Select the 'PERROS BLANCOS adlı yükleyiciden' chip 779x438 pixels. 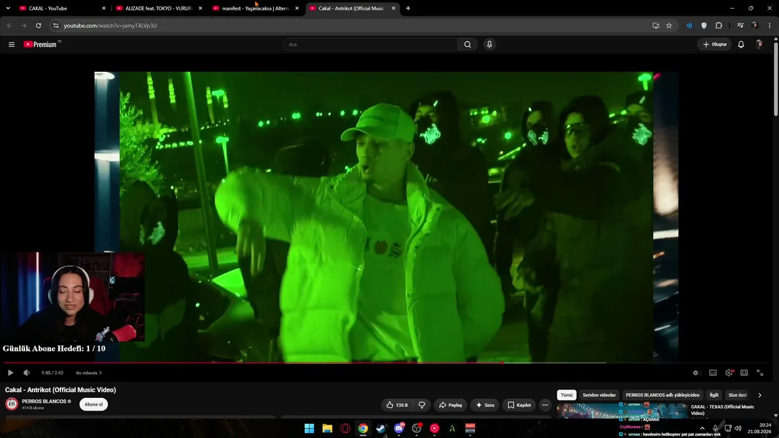click(x=663, y=395)
